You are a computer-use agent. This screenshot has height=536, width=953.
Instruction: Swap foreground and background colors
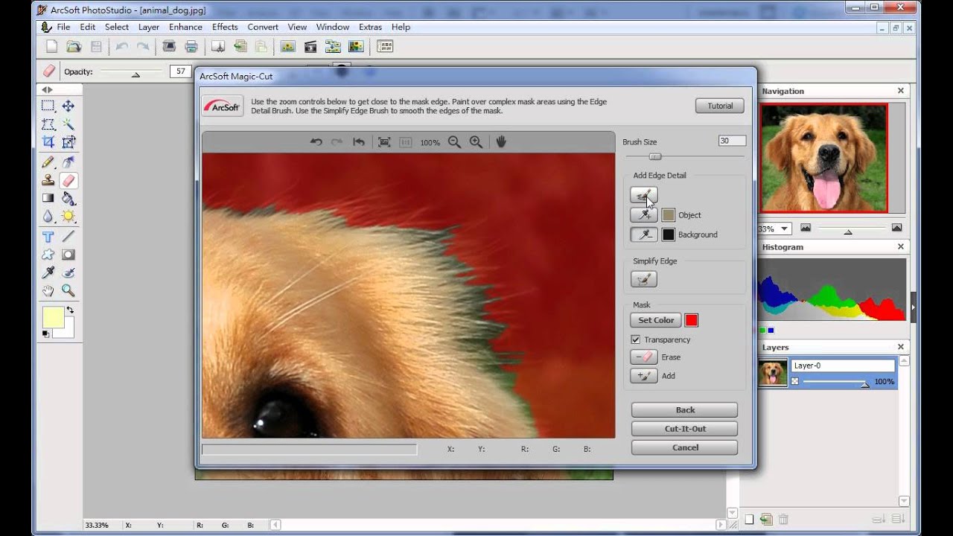(69, 309)
